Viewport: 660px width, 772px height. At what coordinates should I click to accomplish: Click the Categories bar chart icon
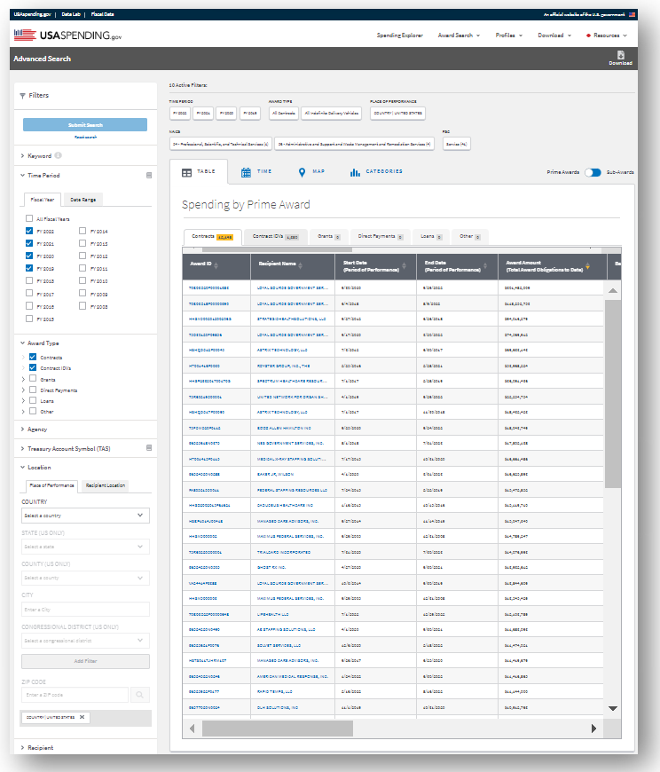[355, 172]
